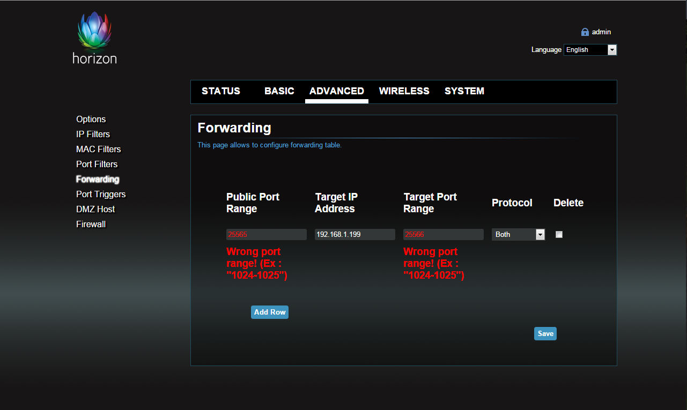
Task: Click the Save button
Action: [x=545, y=333]
